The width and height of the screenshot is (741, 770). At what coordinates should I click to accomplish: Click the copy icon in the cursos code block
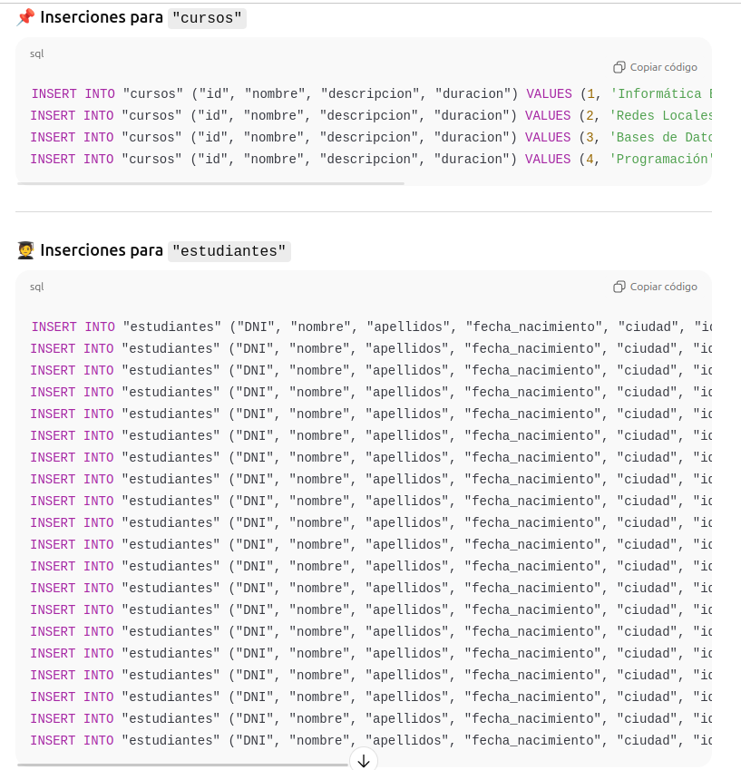pyautogui.click(x=619, y=67)
